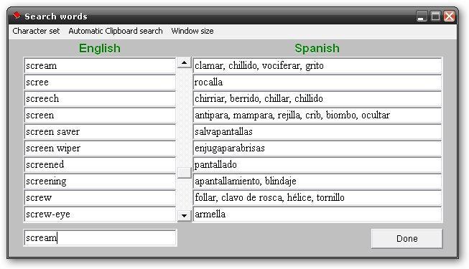Select the English entry 'screen'
The image size is (469, 269).
click(100, 115)
